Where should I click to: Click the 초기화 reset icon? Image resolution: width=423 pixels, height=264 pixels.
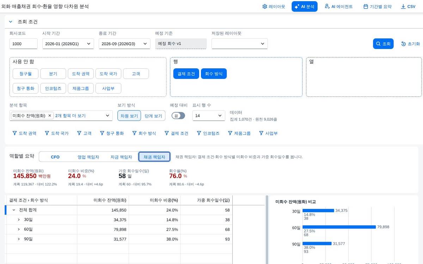(x=404, y=44)
